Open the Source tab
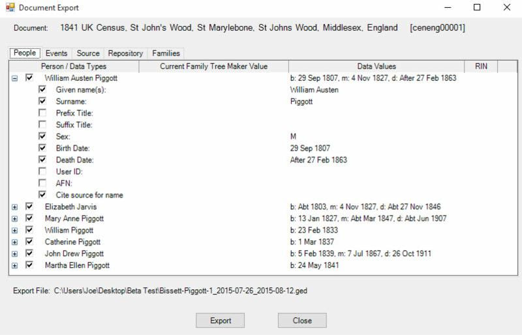522x335 pixels. pos(88,53)
